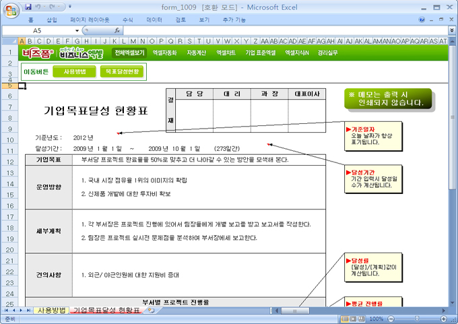The image size is (458, 324).
Task: Expand the formula bar with chevron
Action: [452, 30]
